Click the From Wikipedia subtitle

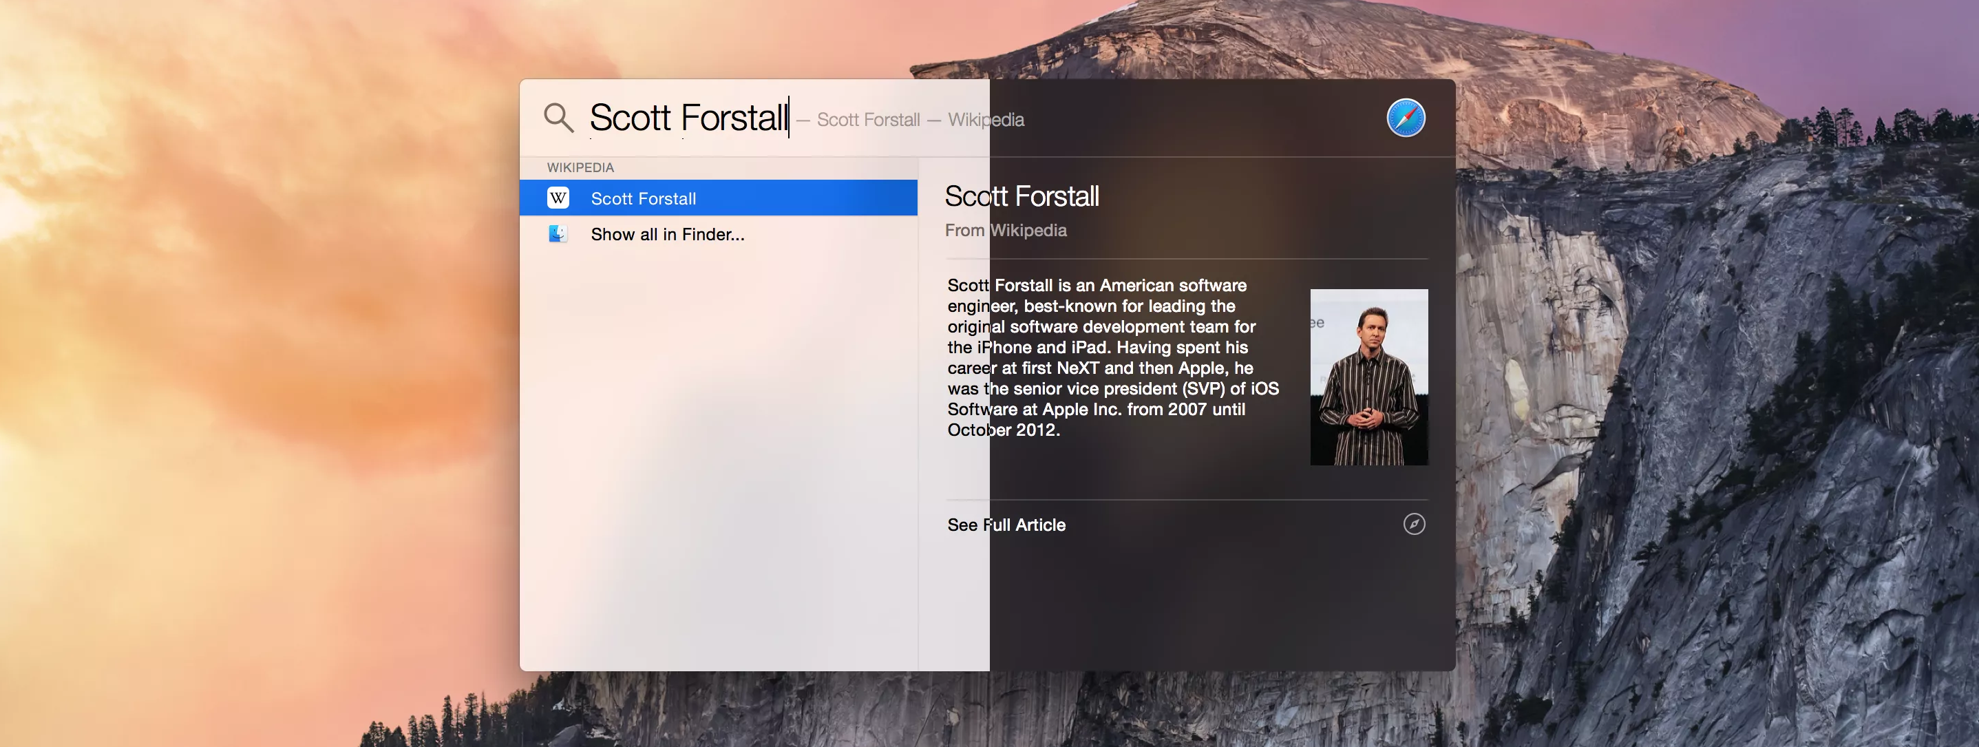pyautogui.click(x=1006, y=231)
